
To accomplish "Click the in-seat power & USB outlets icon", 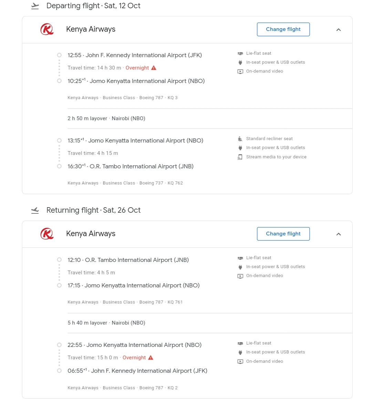I will [240, 62].
